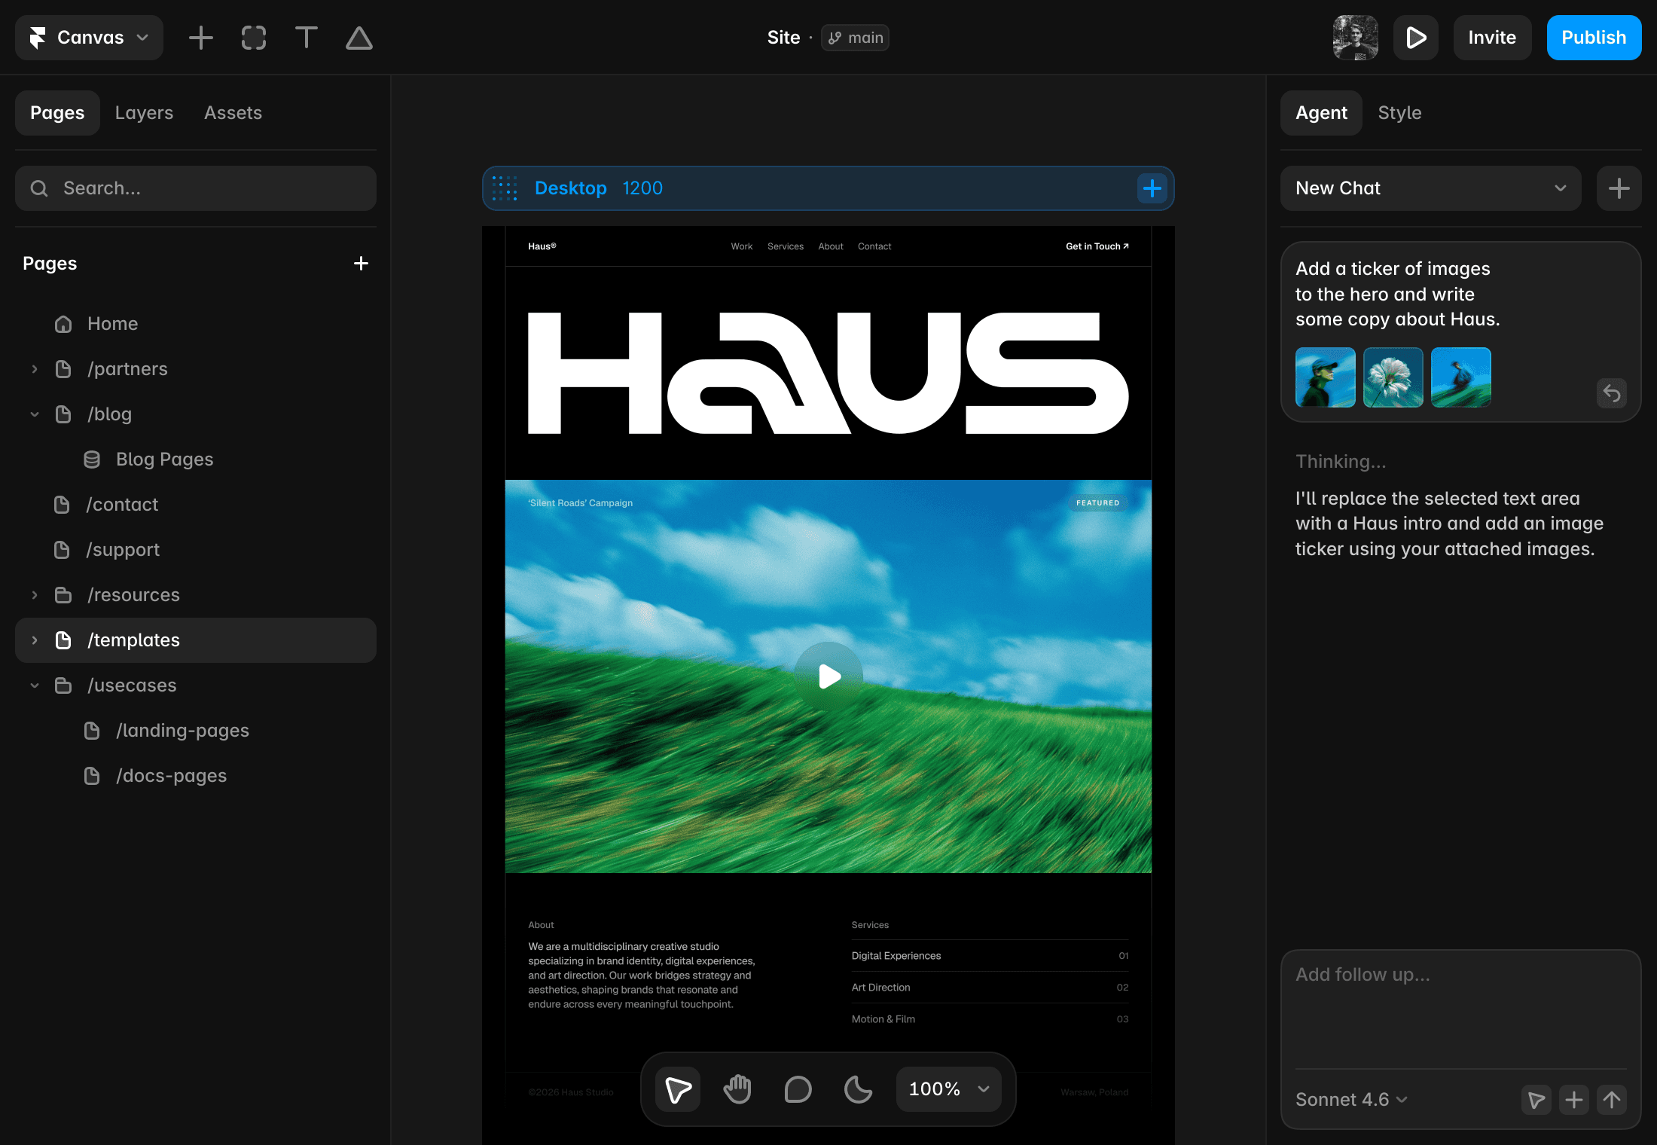Open the user avatar profile
Screen dimensions: 1657x1145
tap(1356, 38)
